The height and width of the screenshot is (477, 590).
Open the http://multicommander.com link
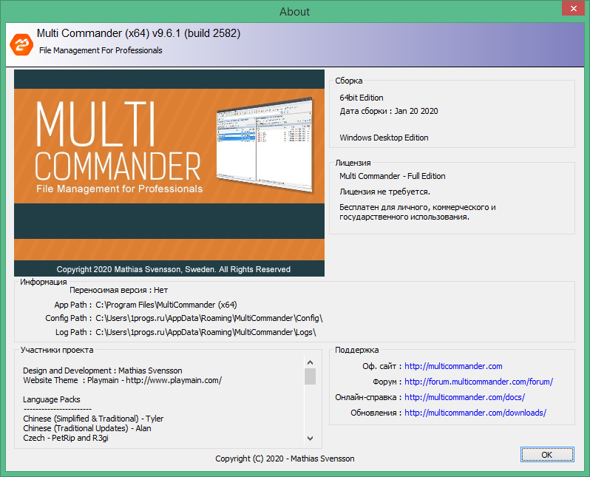click(x=453, y=366)
